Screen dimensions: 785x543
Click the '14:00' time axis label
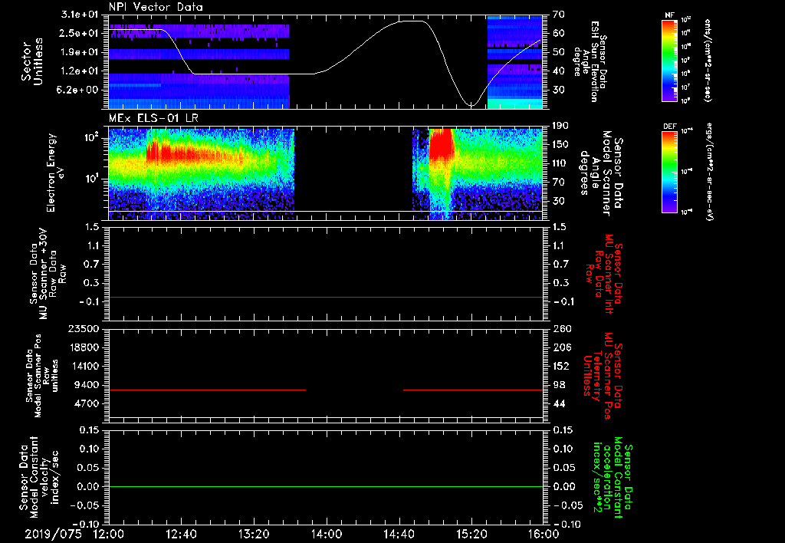tap(327, 534)
